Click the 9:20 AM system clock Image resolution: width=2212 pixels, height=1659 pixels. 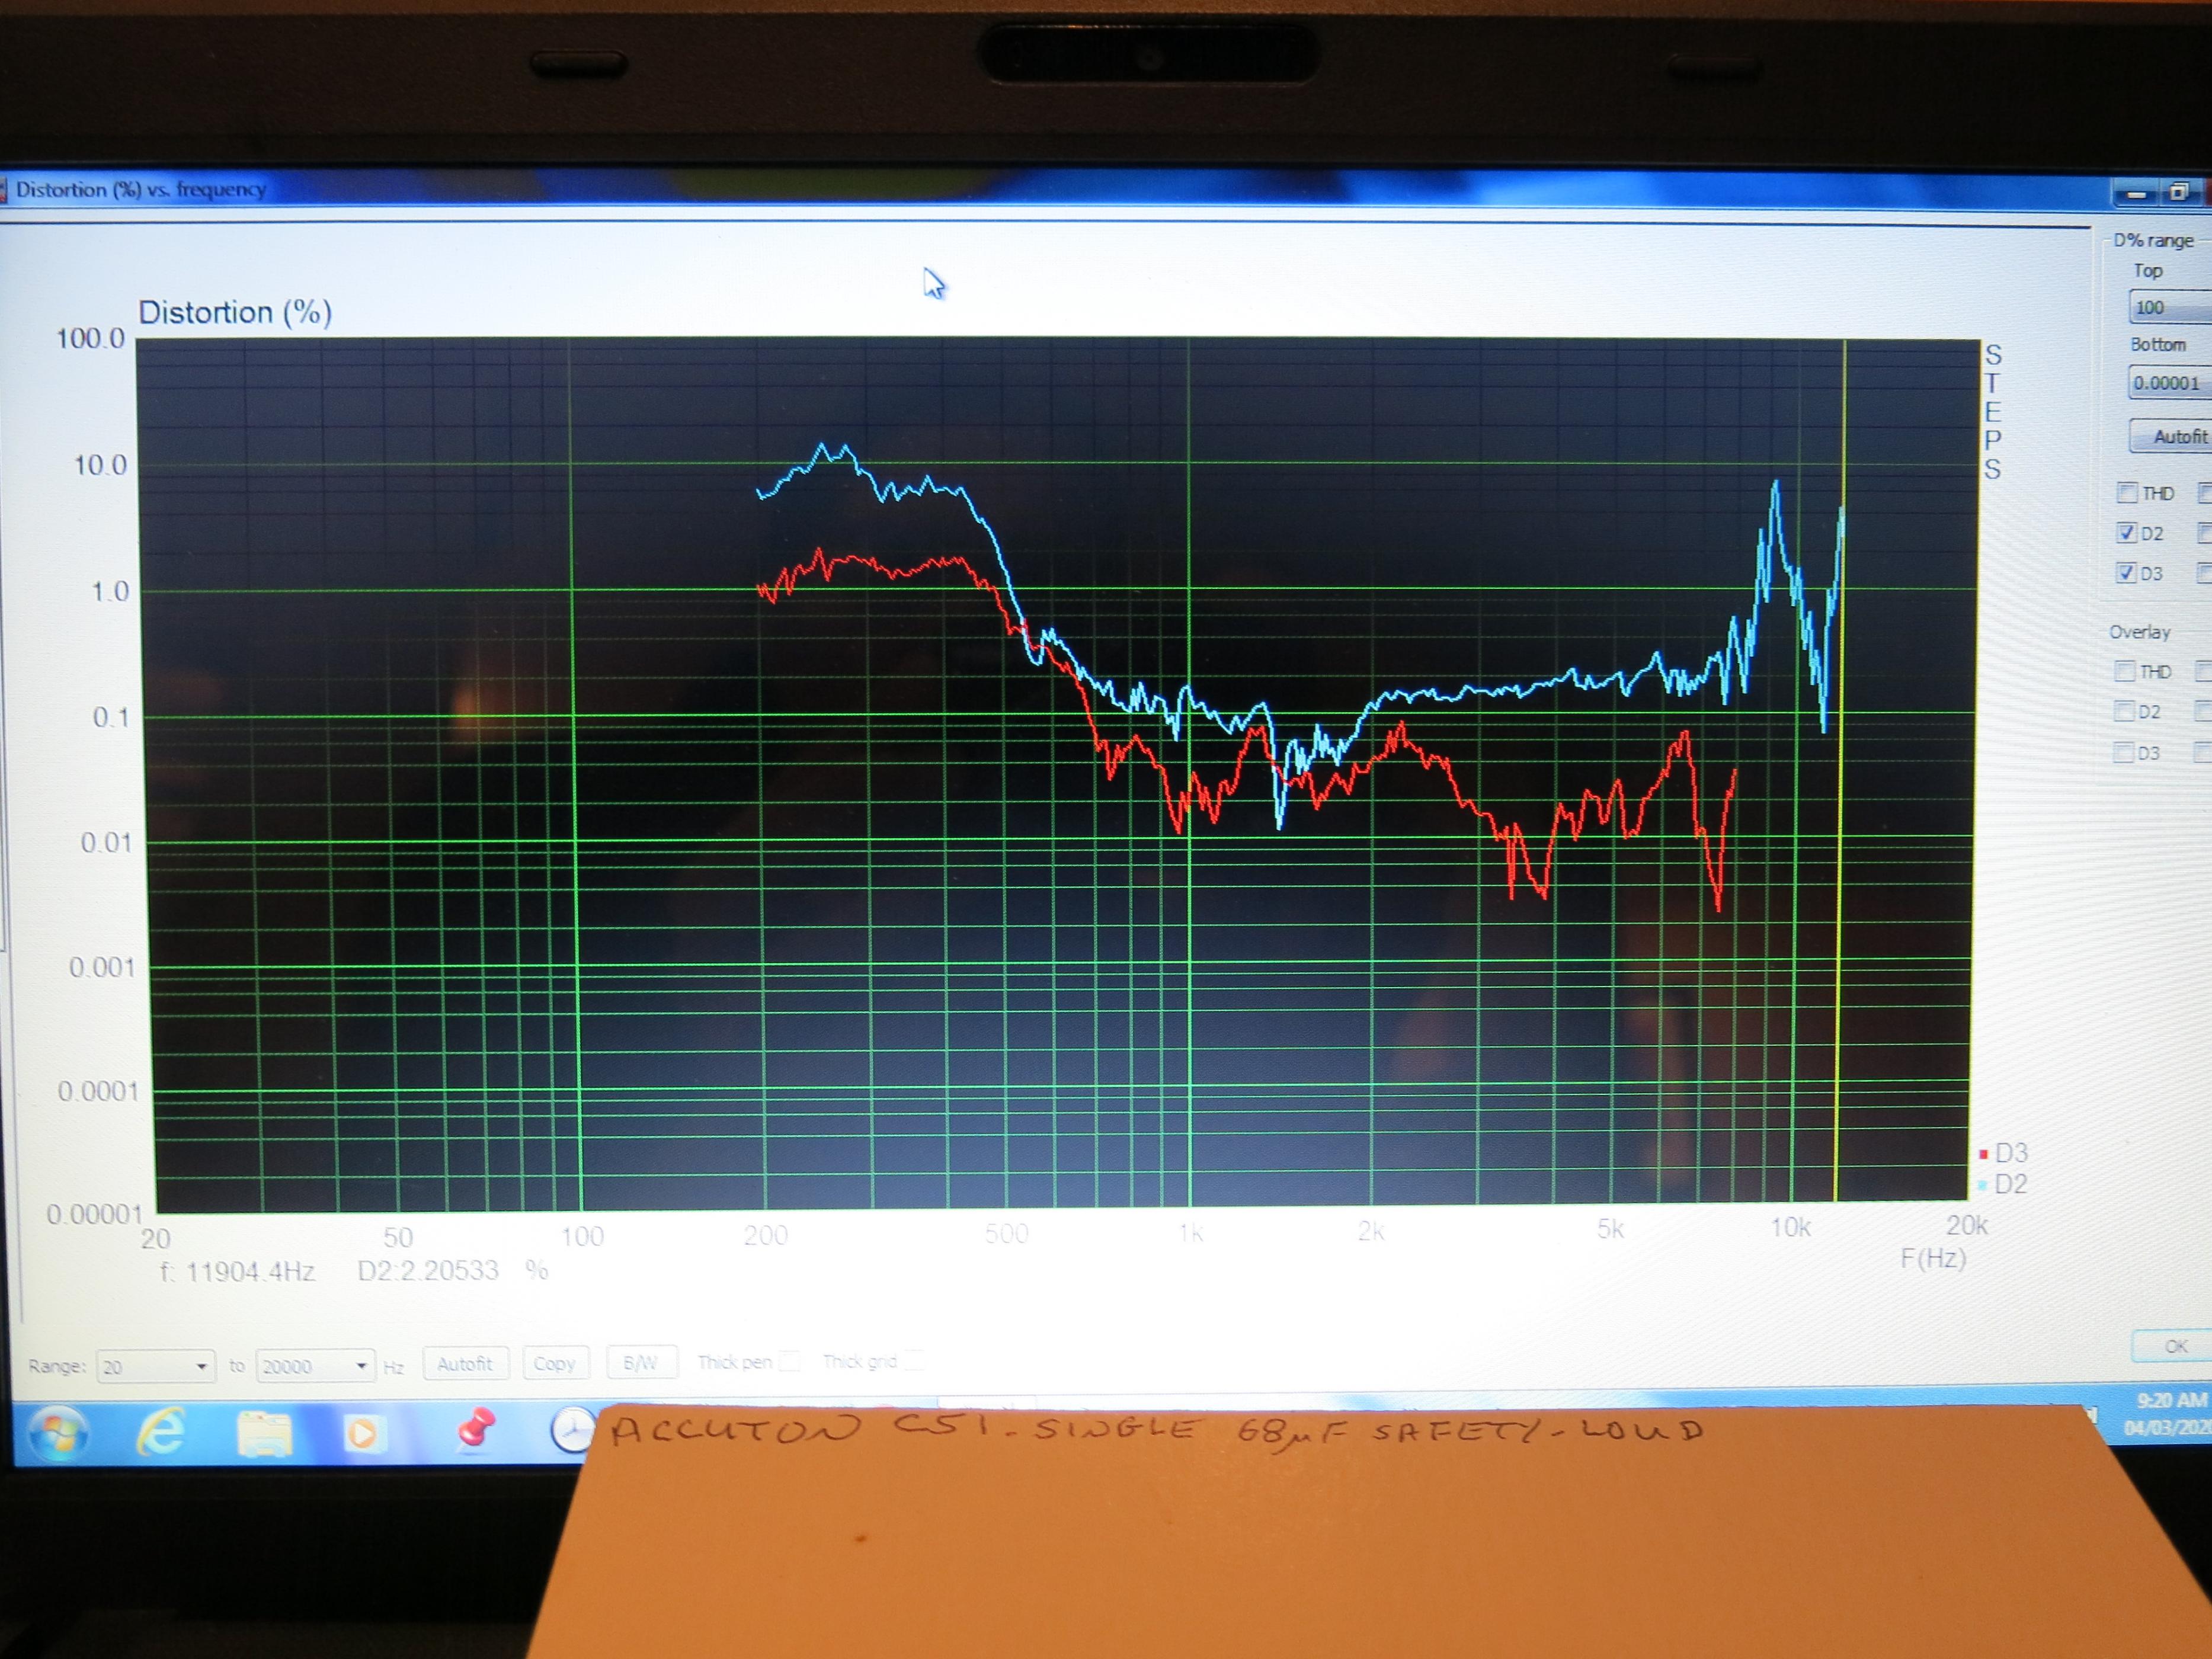pyautogui.click(x=2171, y=1400)
